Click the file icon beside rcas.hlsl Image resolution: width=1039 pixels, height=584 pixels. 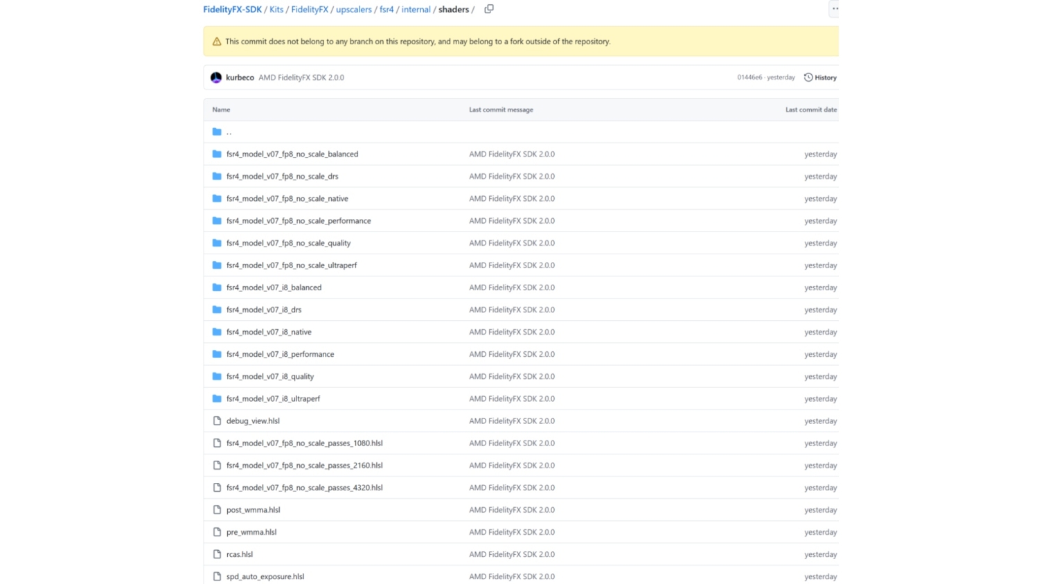click(x=217, y=554)
